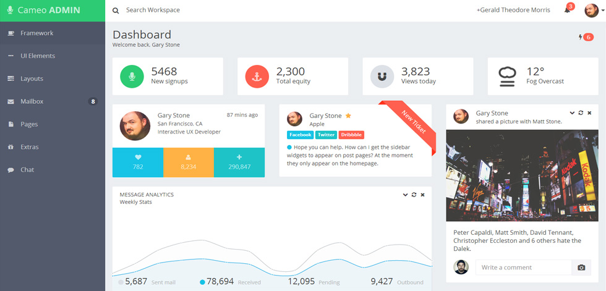Collapse the shared picture widget with its chevron
The height and width of the screenshot is (291, 606).
573,112
